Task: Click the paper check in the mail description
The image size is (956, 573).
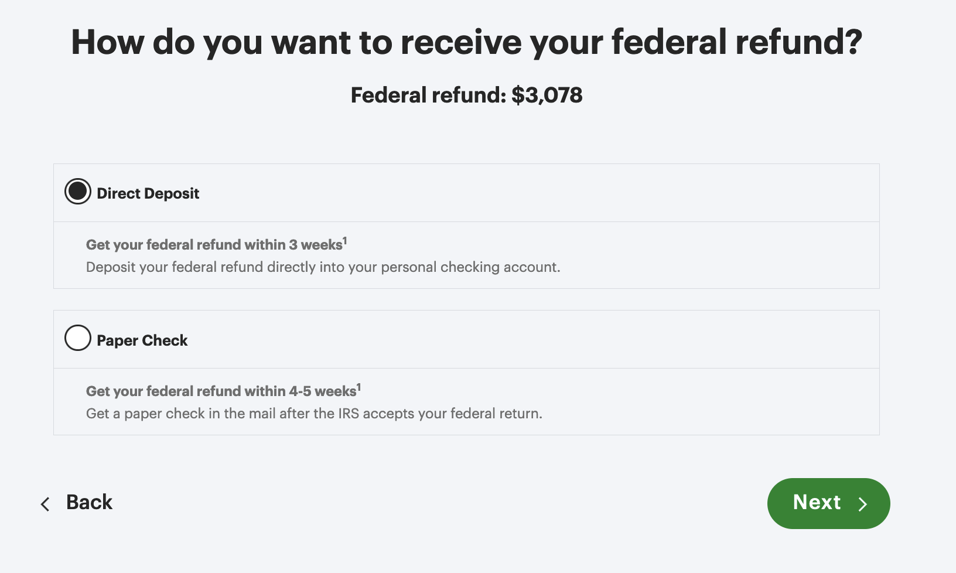Action: (314, 414)
